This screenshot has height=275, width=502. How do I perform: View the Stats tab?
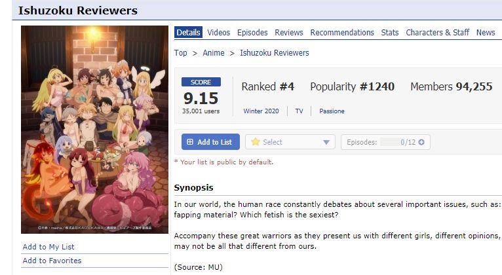[x=390, y=33]
